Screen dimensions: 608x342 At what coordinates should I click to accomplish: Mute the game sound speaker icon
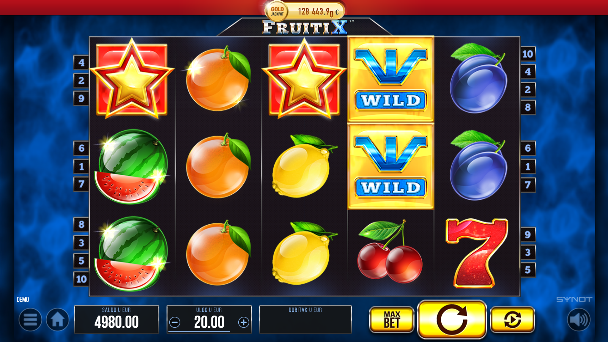579,320
